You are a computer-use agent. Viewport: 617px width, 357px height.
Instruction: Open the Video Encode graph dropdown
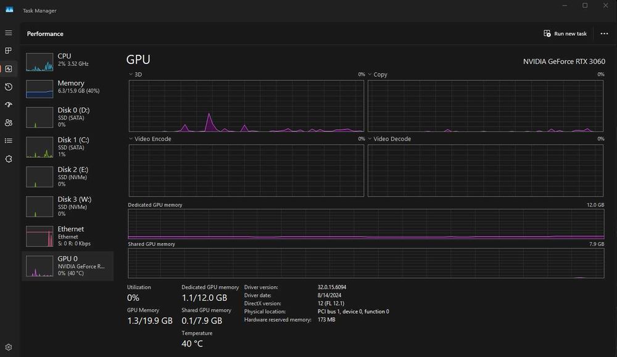[x=131, y=139]
